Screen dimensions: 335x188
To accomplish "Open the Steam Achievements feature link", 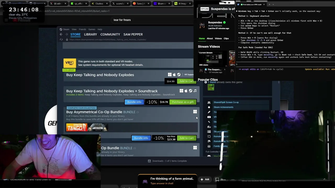I will 224,107.
